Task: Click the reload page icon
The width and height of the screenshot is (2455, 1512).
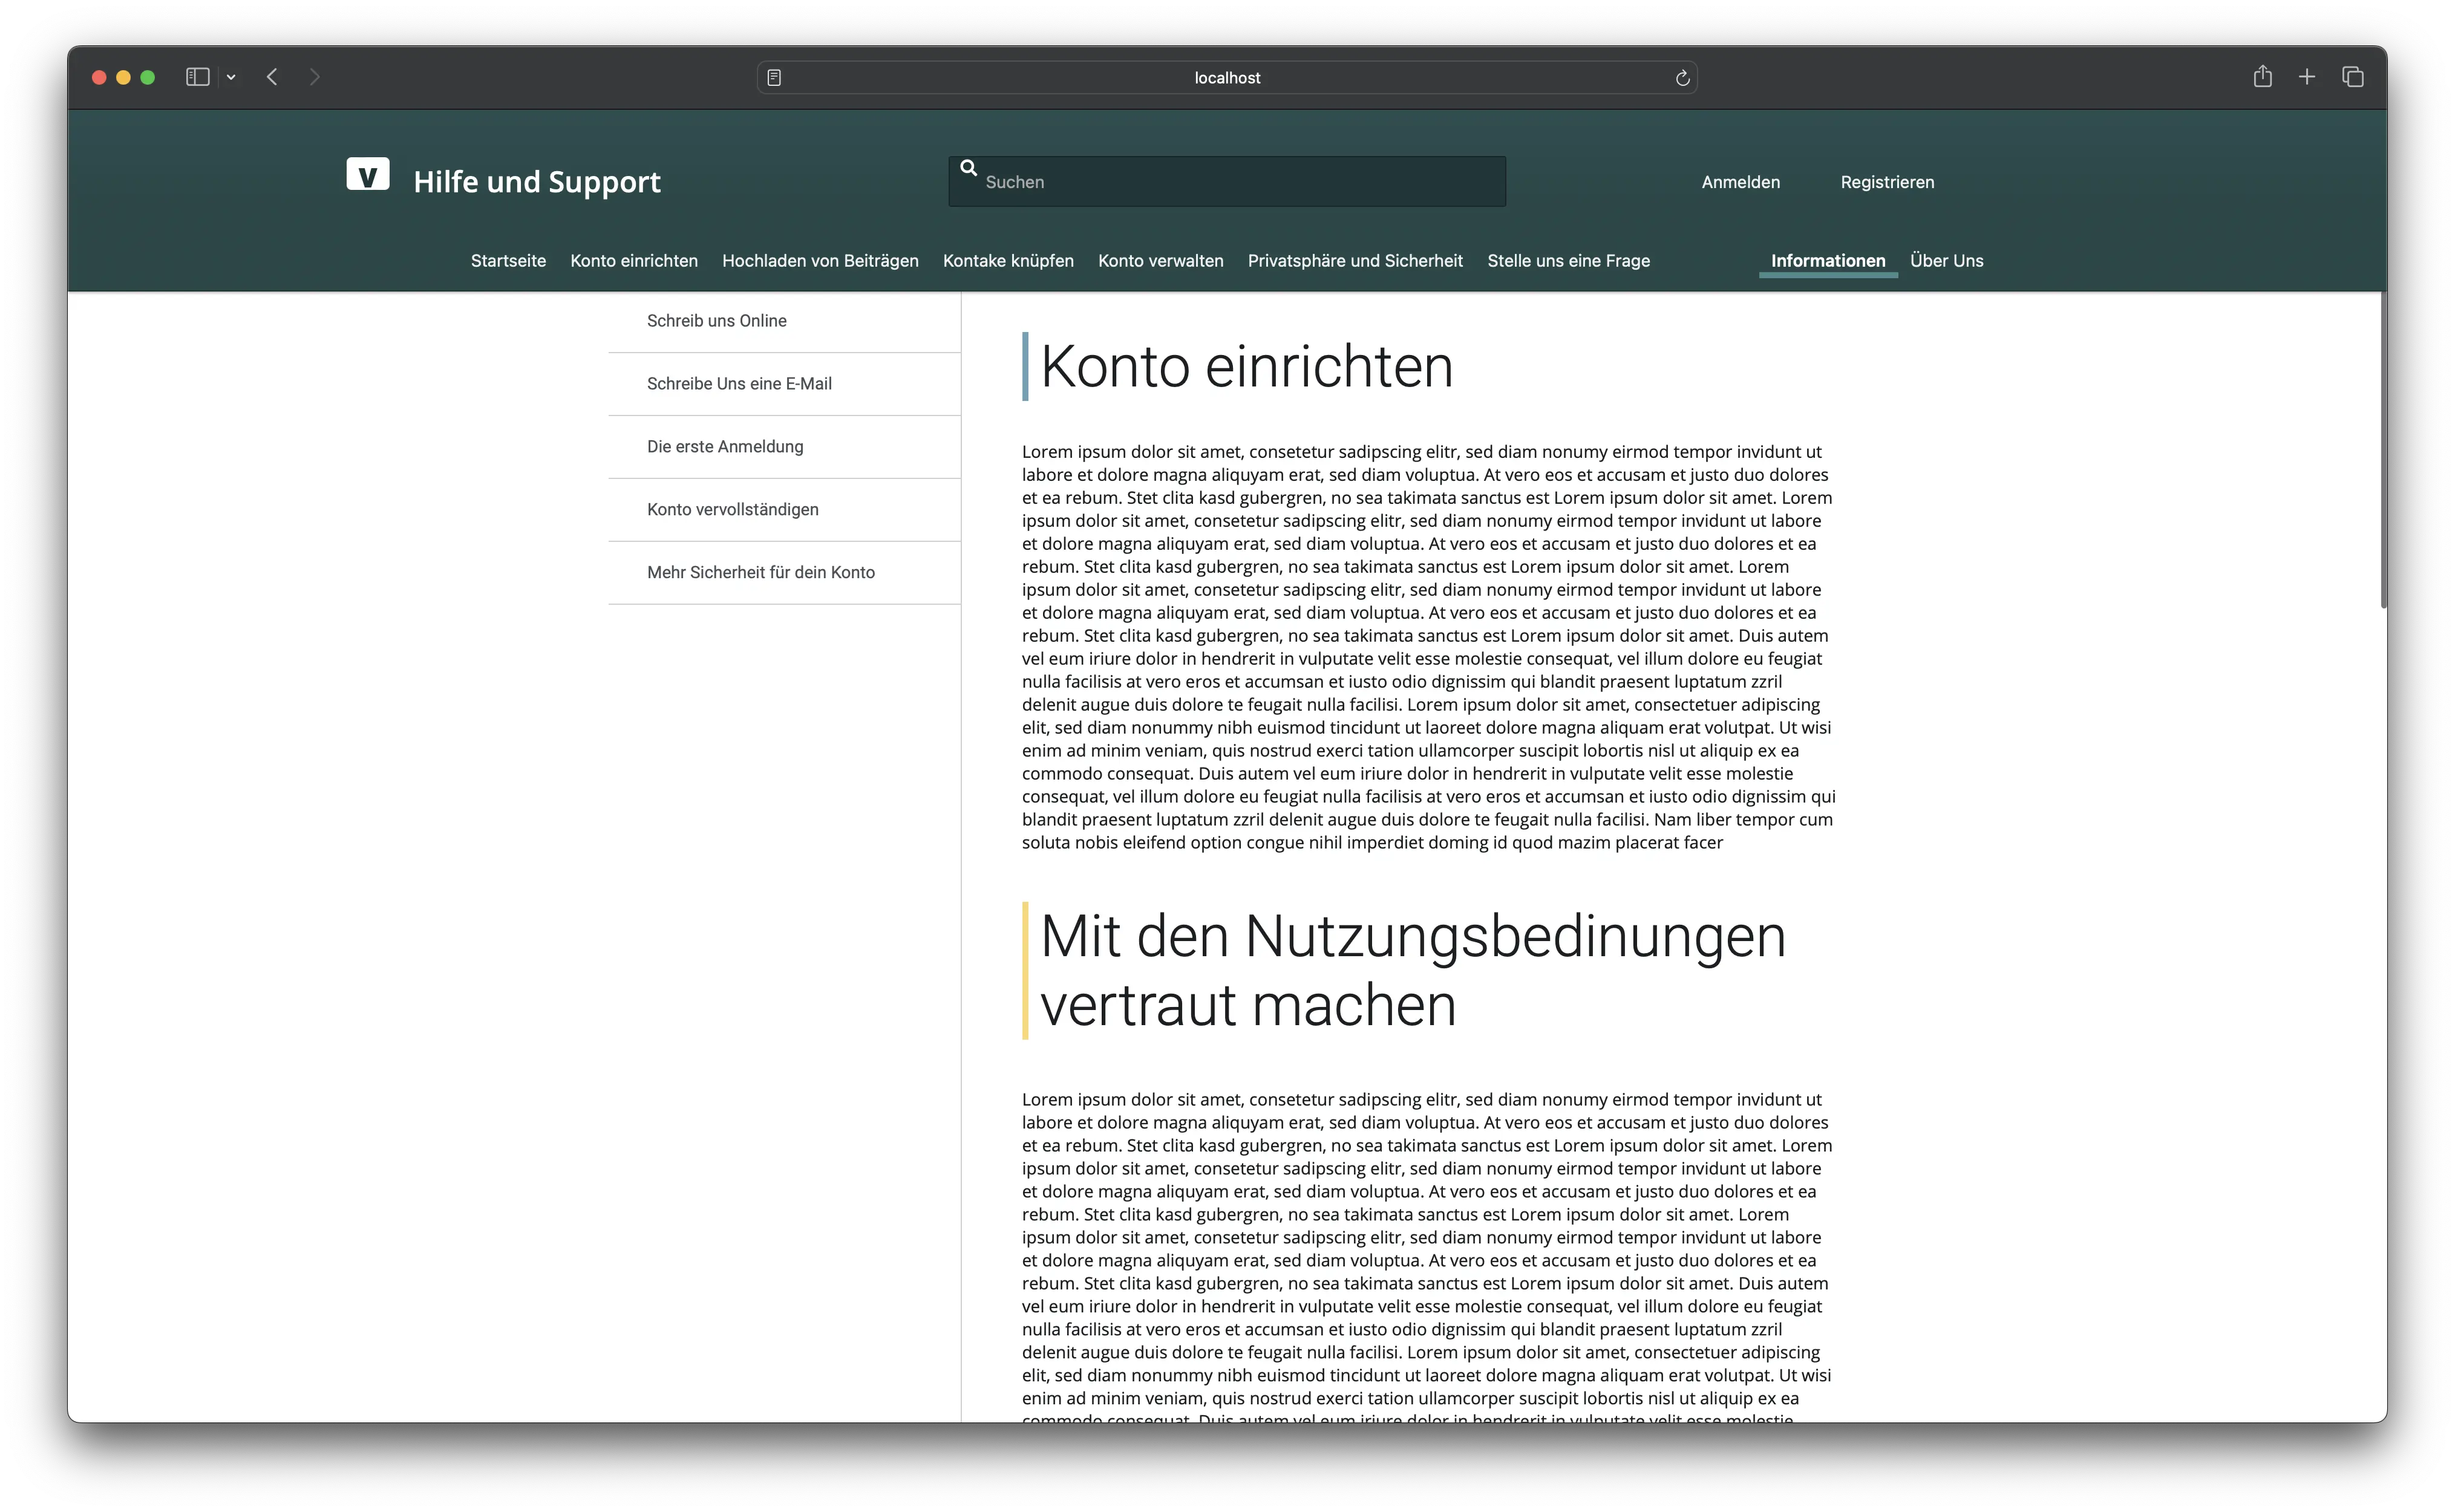Action: click(x=1682, y=78)
